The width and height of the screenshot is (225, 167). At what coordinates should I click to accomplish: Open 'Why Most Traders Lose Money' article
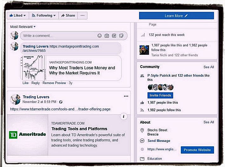pos(82,70)
